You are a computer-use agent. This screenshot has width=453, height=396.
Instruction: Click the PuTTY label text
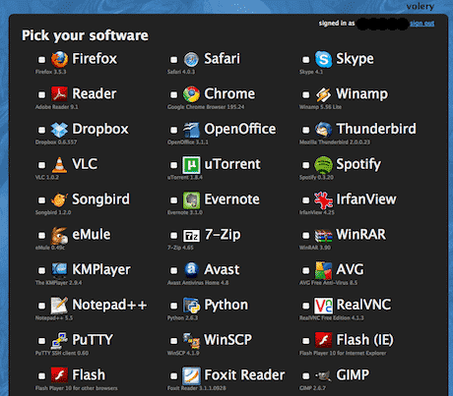tap(93, 340)
